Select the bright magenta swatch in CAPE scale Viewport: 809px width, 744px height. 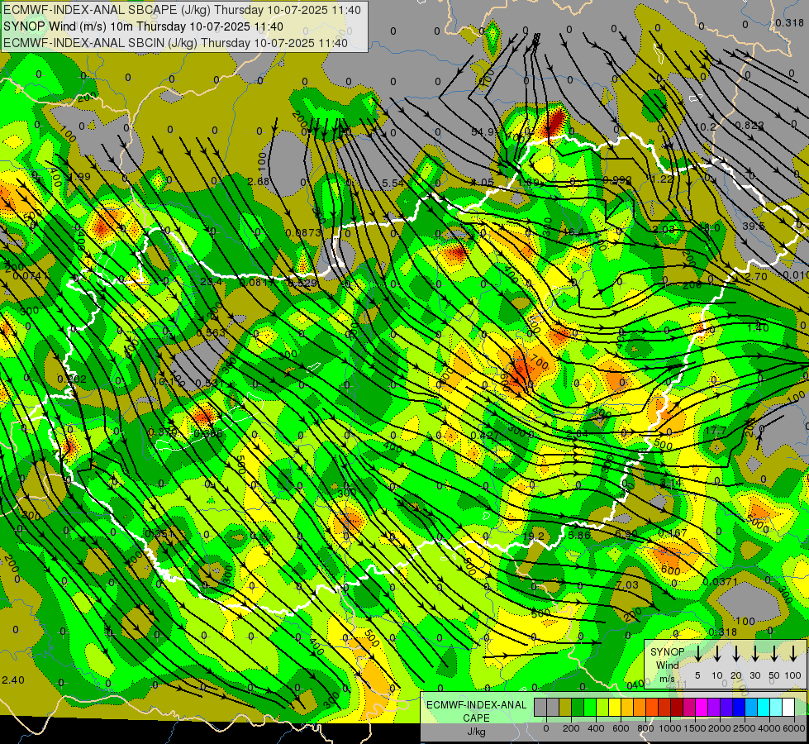tap(702, 707)
